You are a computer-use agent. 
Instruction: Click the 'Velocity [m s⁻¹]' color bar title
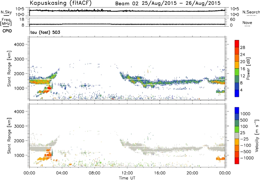click(x=256, y=135)
